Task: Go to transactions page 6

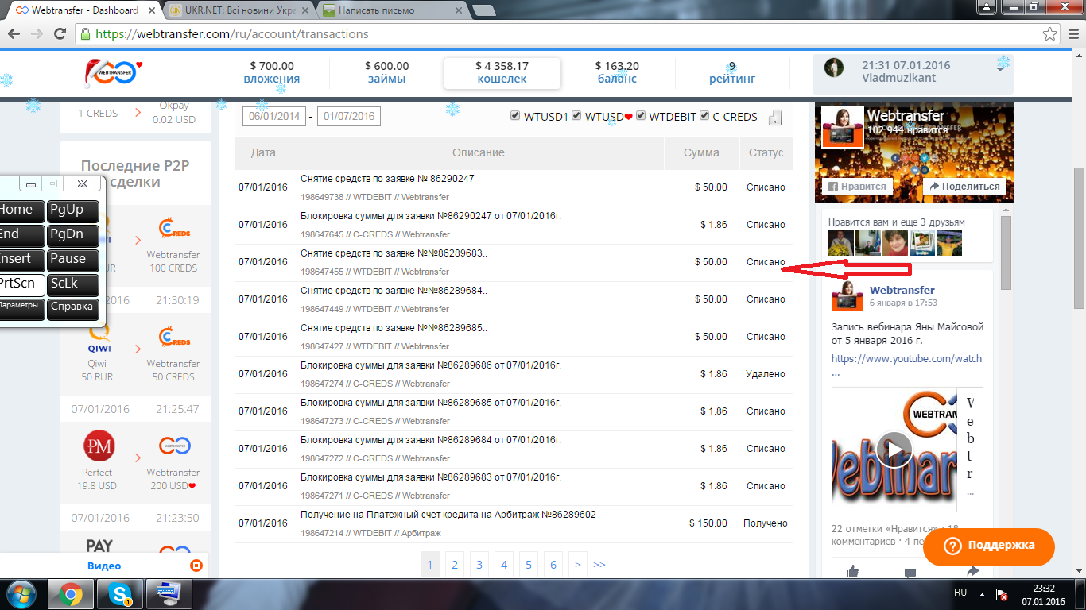Action: (x=553, y=565)
